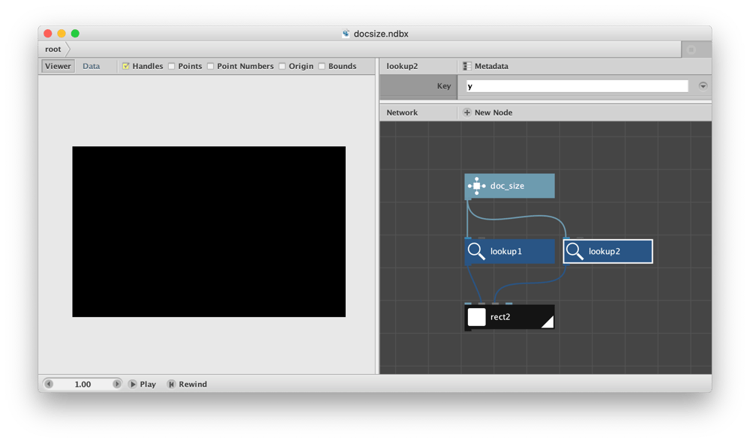Click the black rectangle in the viewer
The image size is (750, 443).
tap(209, 232)
